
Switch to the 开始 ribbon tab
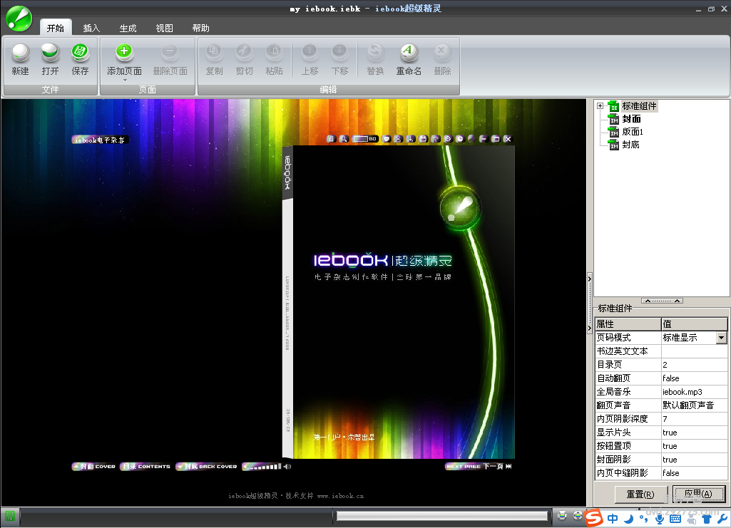[55, 28]
